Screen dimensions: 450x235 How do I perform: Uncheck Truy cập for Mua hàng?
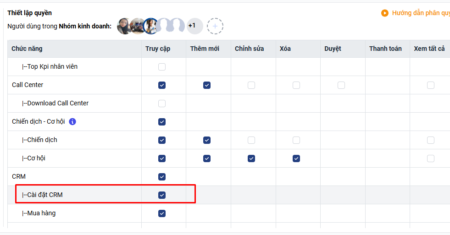tap(162, 213)
